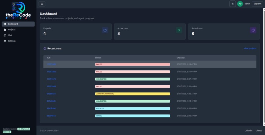This screenshot has height=135, width=265.
Task: Switch theme using the sun icon button
Action: point(232,4)
